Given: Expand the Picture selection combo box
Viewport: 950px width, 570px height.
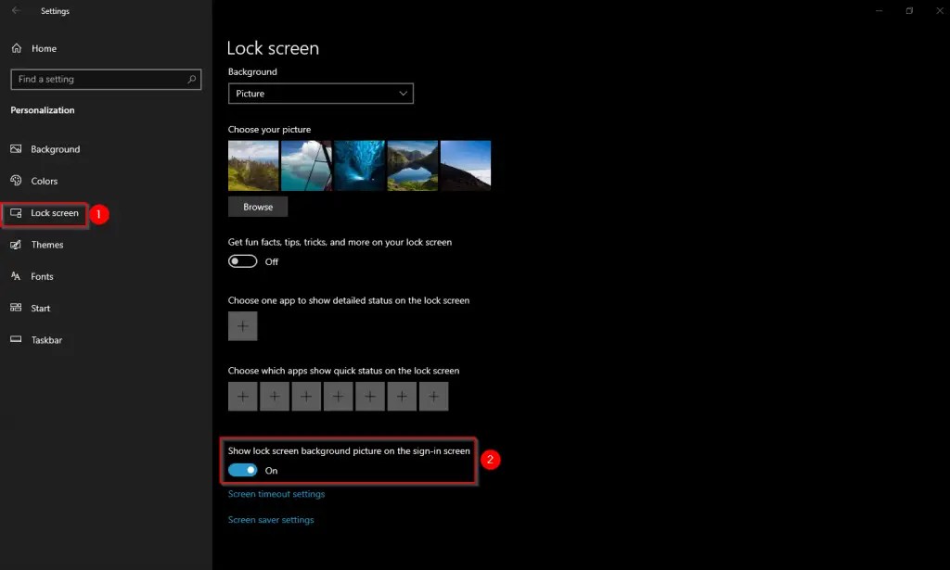Looking at the screenshot, I should [320, 93].
